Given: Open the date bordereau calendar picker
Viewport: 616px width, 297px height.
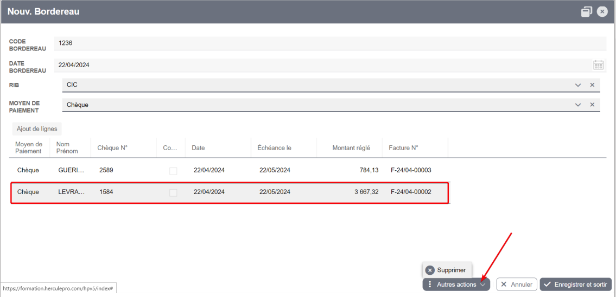Looking at the screenshot, I should pos(598,65).
